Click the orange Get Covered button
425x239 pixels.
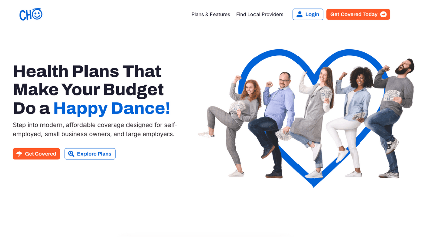coord(36,154)
